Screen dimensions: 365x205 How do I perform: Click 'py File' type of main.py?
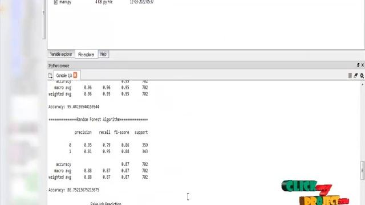[x=108, y=2]
